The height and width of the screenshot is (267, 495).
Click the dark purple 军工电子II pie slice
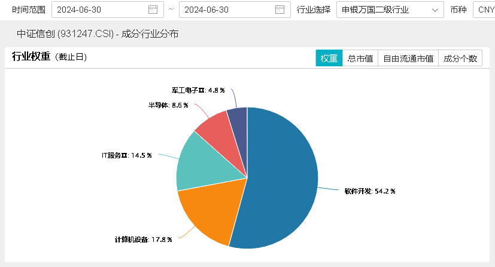pyautogui.click(x=238, y=118)
